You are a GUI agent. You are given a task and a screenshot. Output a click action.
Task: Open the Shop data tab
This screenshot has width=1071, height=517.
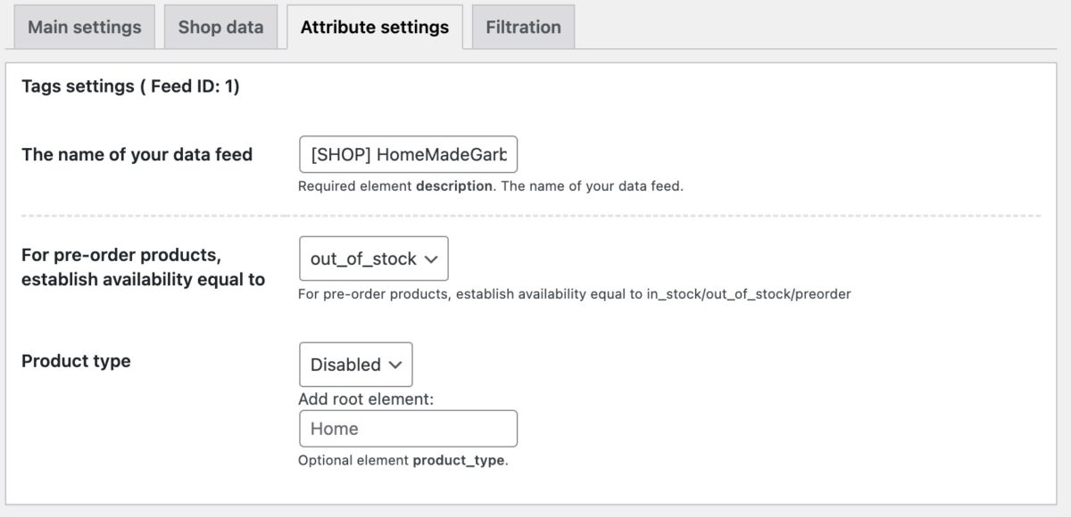(x=220, y=27)
